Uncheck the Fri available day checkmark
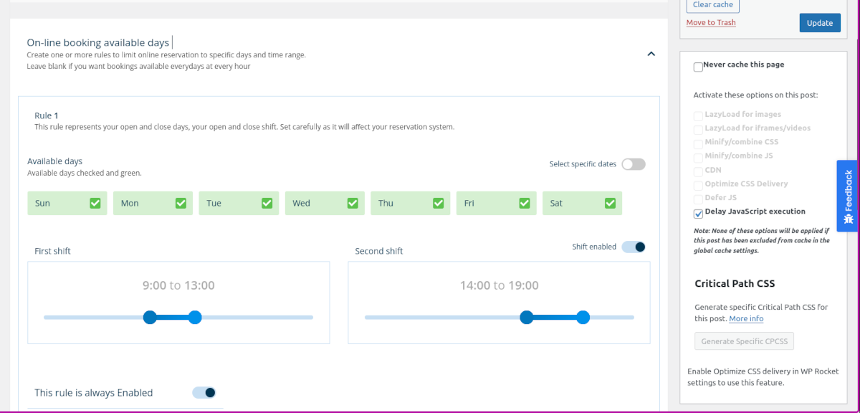860x413 pixels. 525,203
